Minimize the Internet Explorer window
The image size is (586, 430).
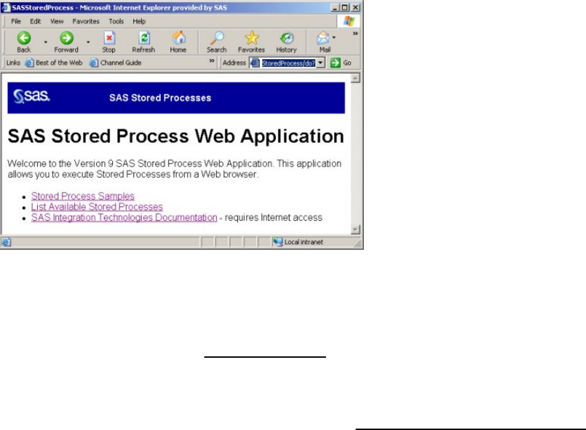334,8
